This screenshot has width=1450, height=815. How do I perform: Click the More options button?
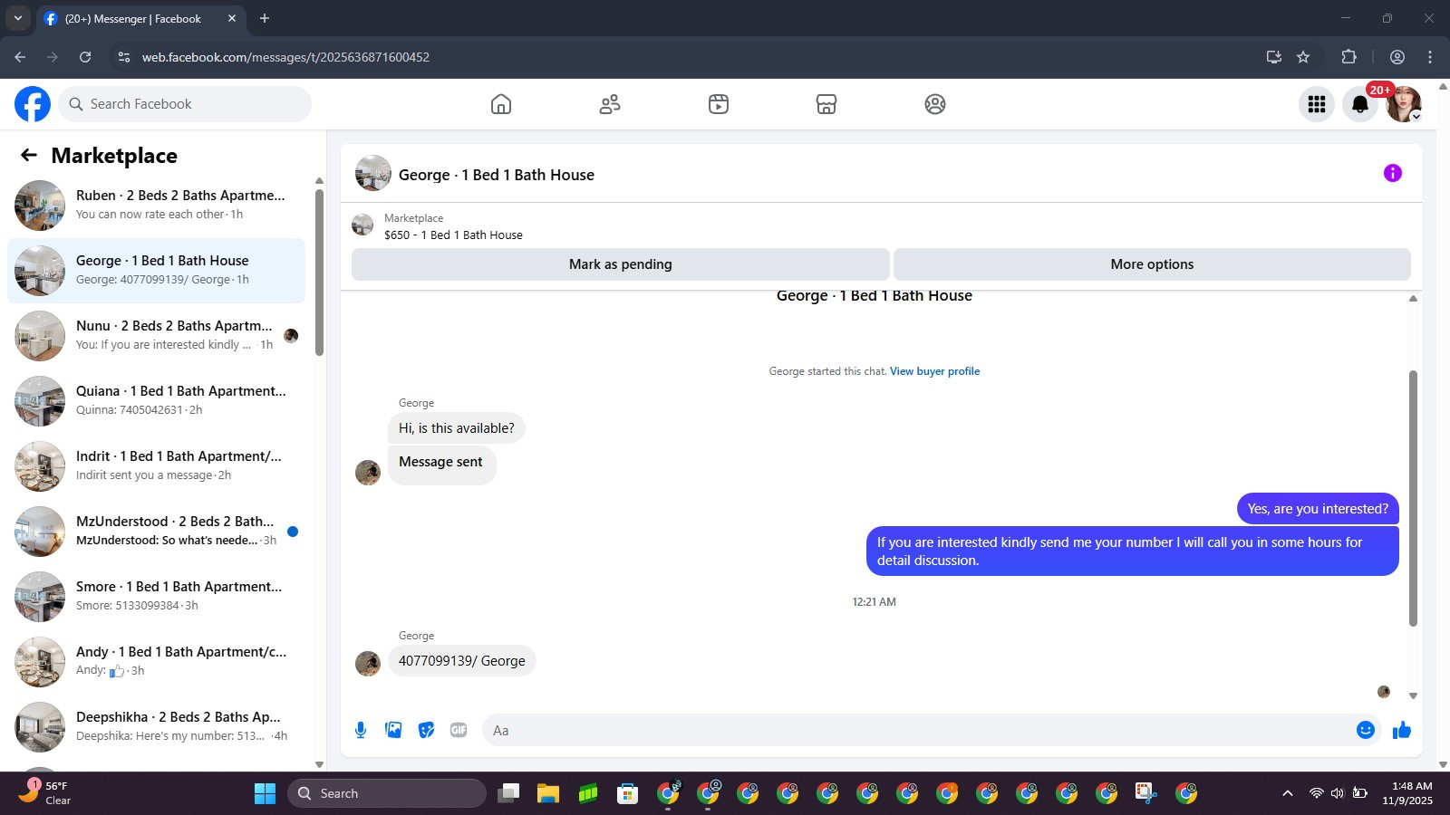1152,264
